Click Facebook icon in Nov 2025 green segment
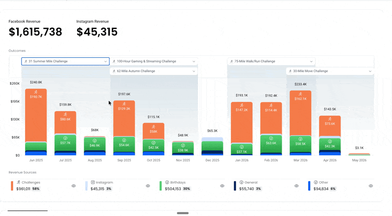Image resolution: width=392 pixels, height=216 pixels. [183, 145]
